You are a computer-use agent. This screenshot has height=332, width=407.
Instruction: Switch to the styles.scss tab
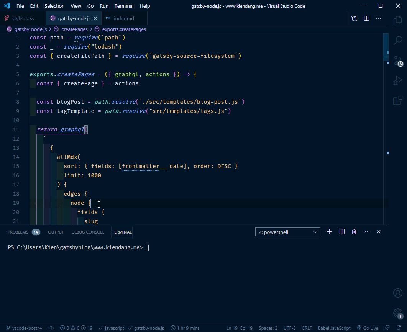23,18
